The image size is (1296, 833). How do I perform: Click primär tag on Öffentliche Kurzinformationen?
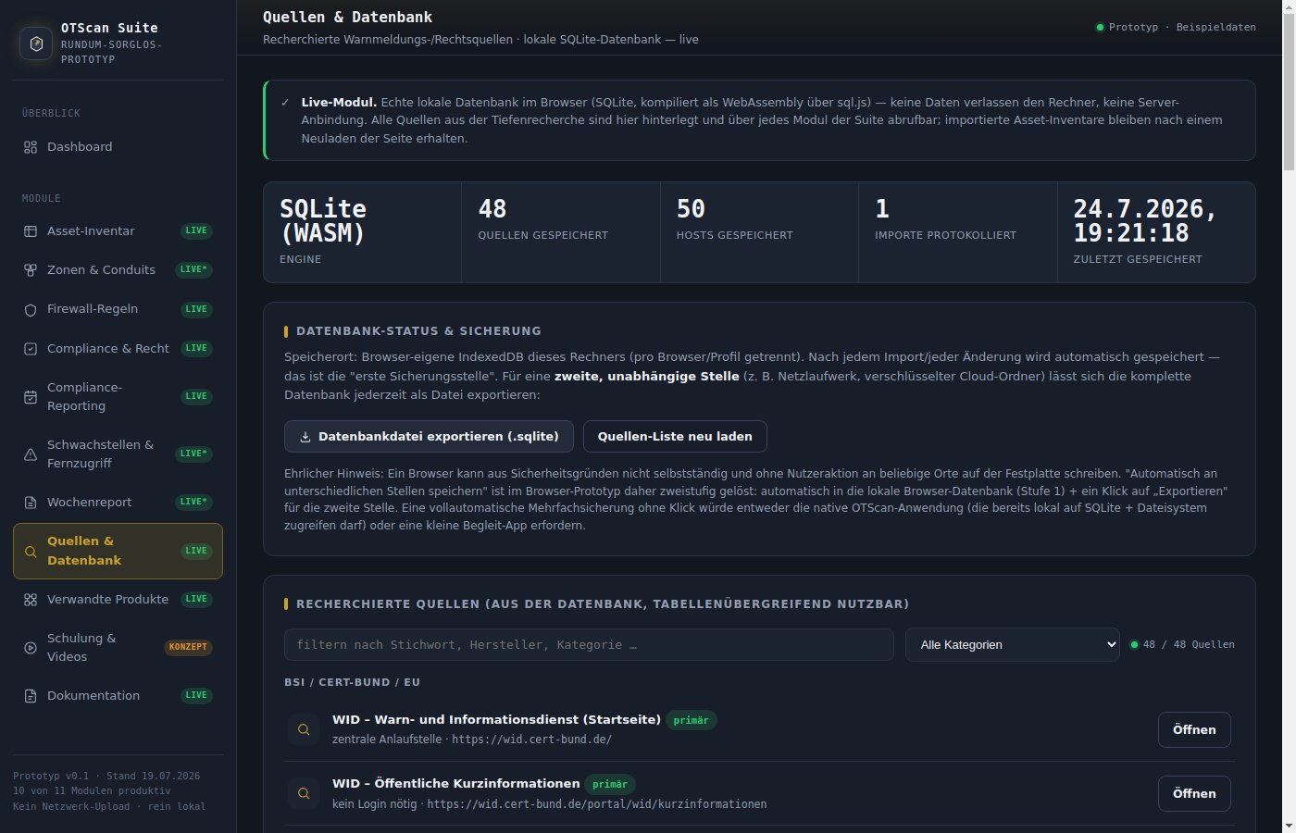pyautogui.click(x=610, y=785)
